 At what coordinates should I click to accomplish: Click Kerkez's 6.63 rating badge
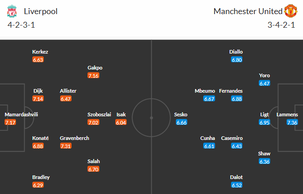point(38,60)
